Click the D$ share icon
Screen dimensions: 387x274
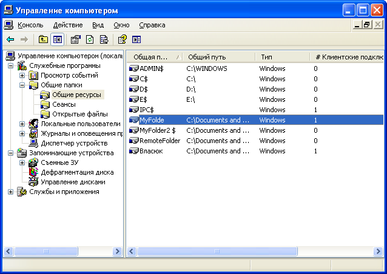pyautogui.click(x=134, y=89)
